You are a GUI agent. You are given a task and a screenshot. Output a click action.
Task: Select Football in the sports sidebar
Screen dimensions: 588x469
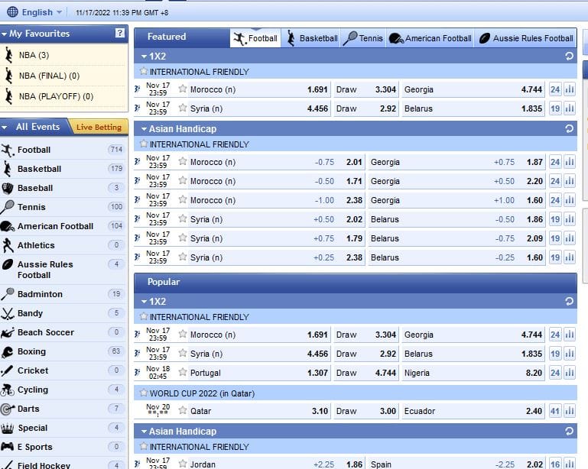(63, 150)
